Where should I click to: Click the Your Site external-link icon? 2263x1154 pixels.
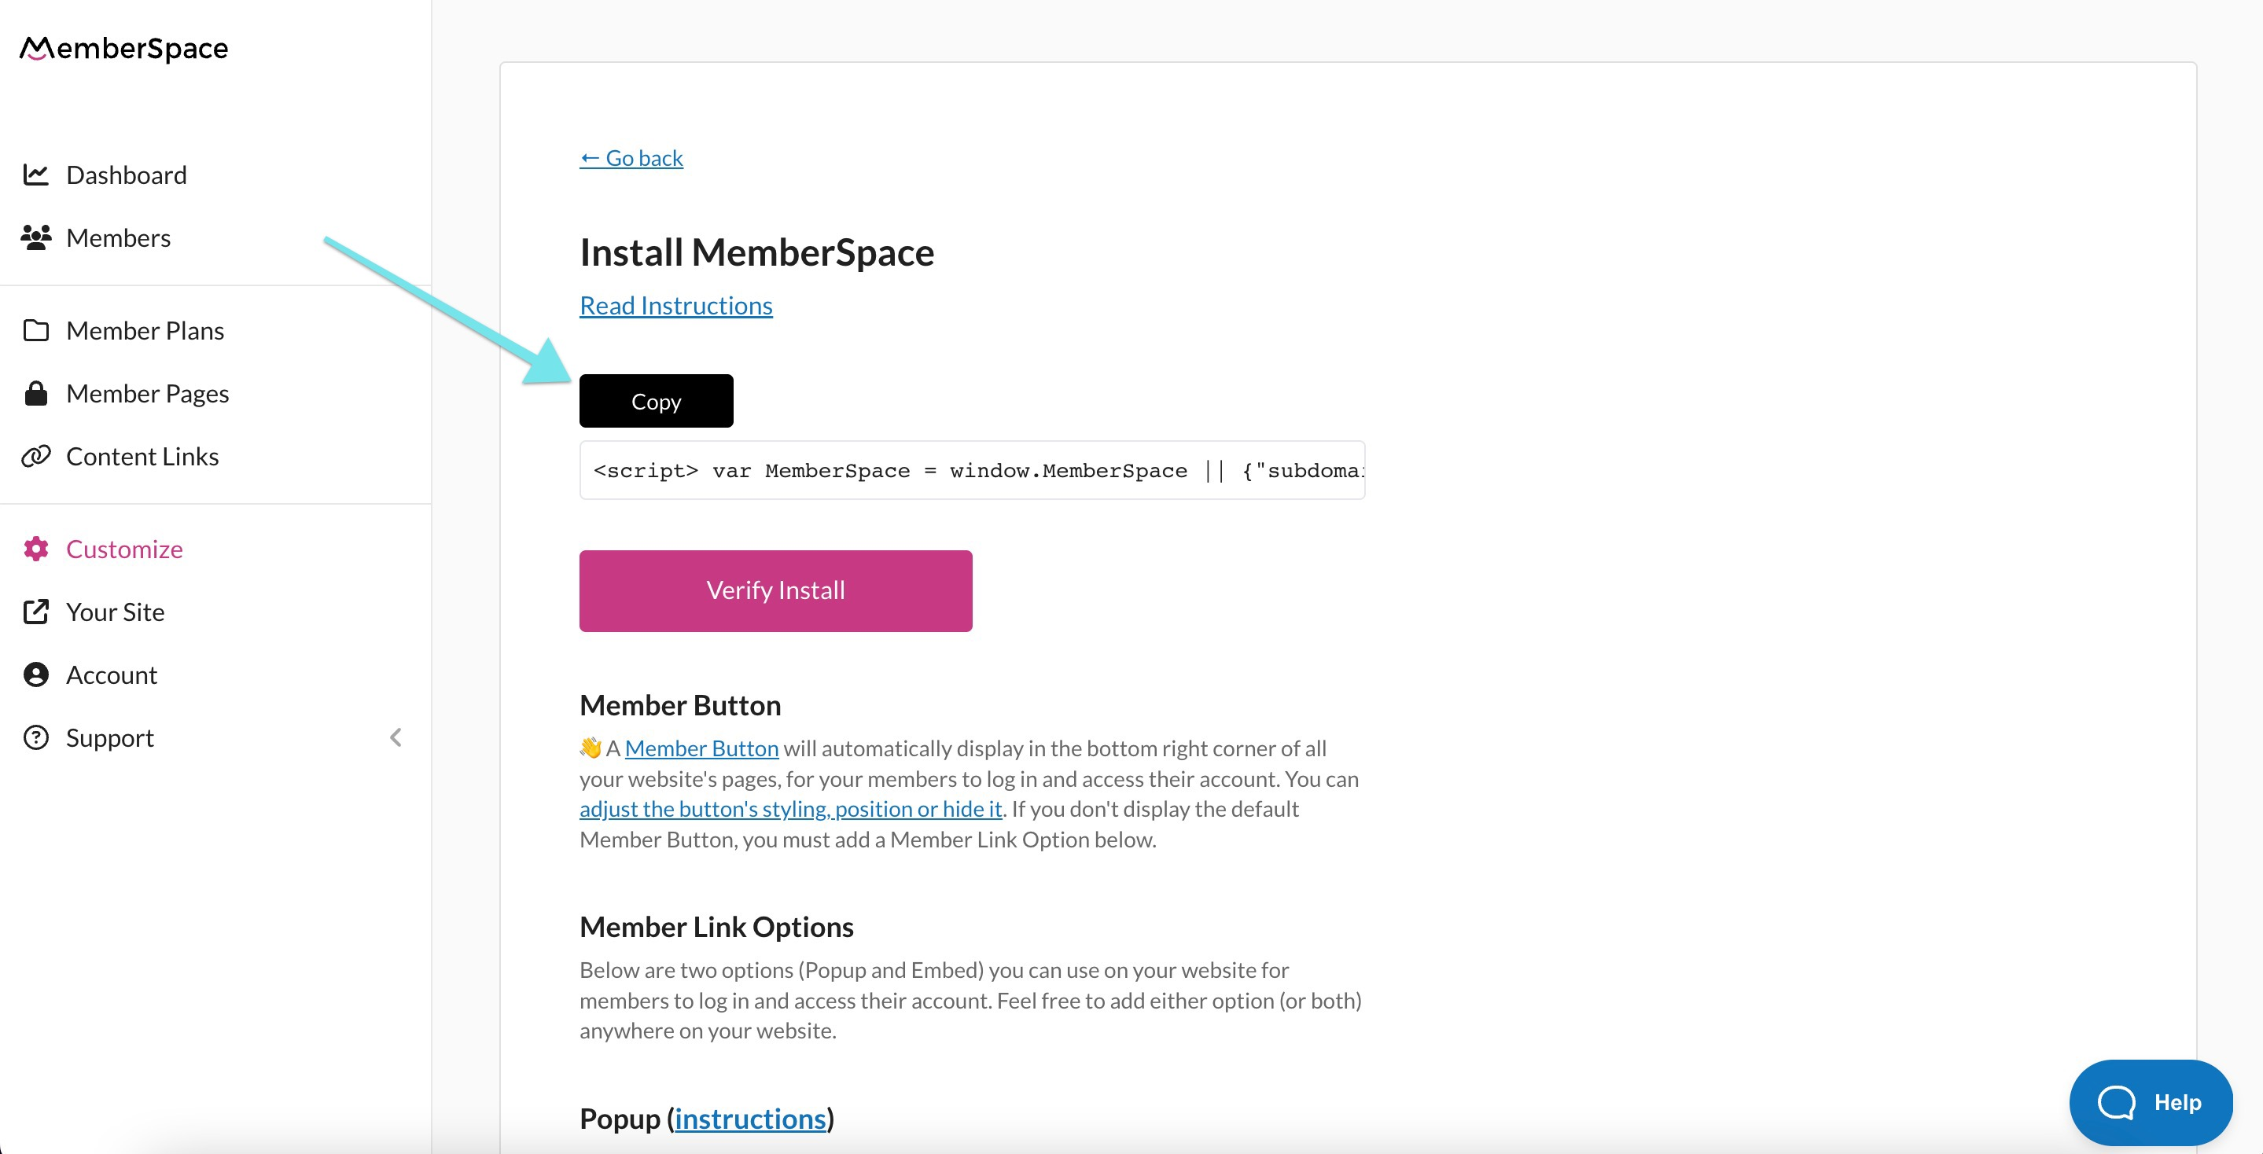[36, 612]
